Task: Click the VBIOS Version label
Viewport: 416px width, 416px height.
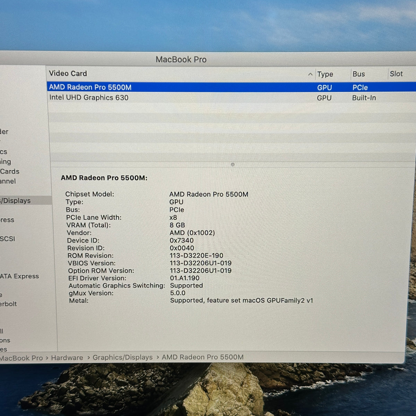Action: point(92,263)
